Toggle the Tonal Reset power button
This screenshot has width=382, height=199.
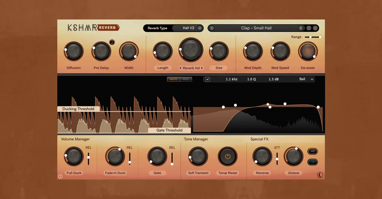tap(228, 157)
